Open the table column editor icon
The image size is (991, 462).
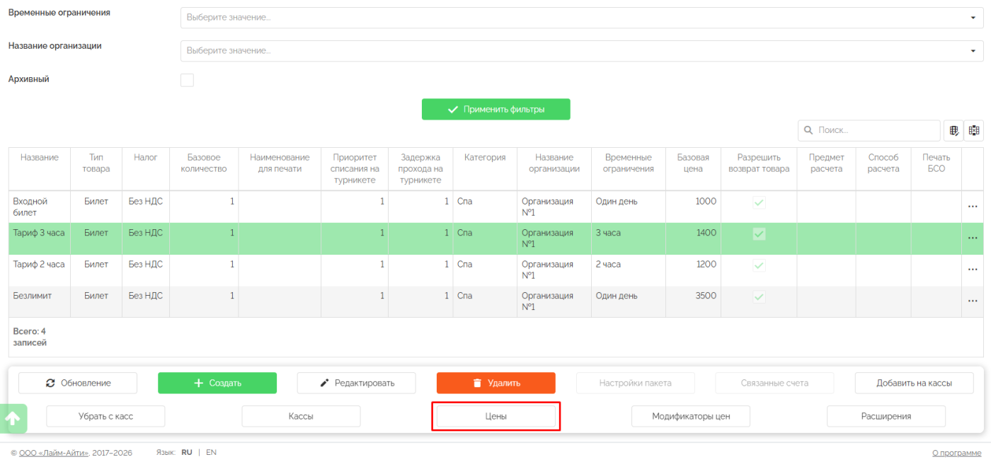tap(953, 131)
